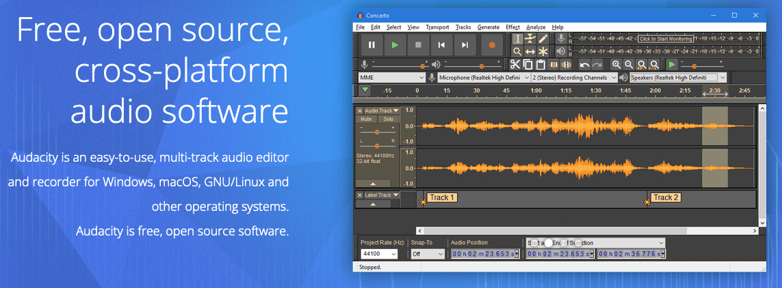
Task: Click the Zoom In magnifier icon
Action: pos(616,64)
